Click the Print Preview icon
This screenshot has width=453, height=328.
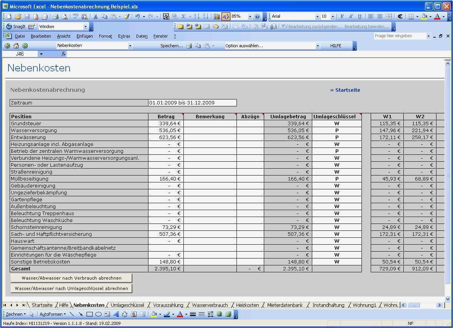[x=65, y=16]
